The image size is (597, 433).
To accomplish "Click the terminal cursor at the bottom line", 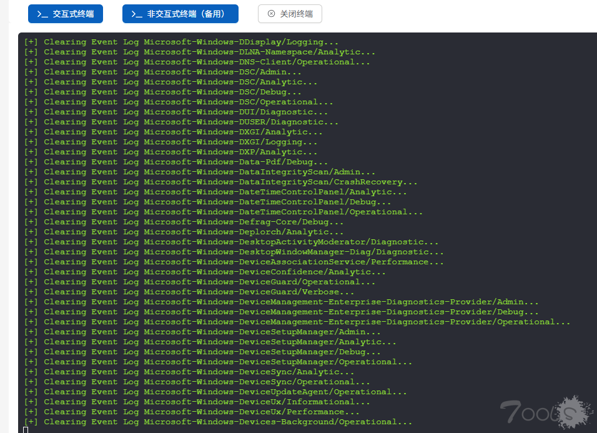I will (26, 430).
